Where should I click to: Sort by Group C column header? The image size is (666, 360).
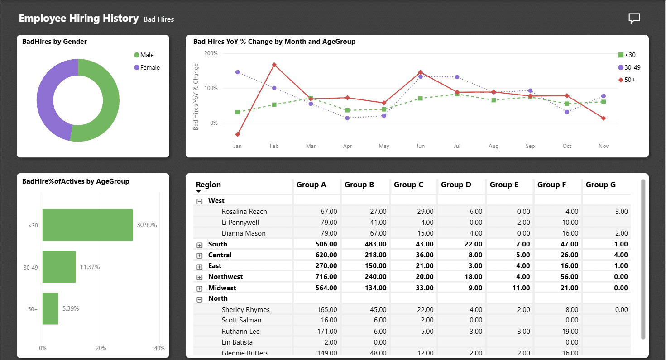408,185
